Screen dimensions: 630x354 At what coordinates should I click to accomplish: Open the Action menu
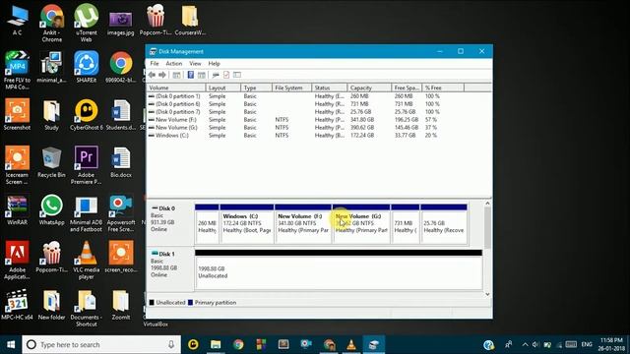(x=173, y=63)
